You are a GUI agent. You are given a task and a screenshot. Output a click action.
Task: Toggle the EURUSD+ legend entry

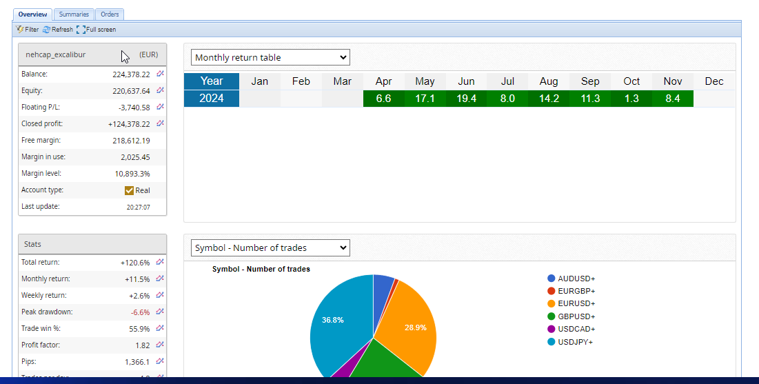[576, 303]
